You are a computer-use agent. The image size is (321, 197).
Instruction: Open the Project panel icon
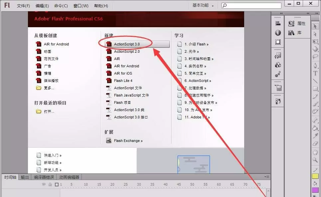point(278,88)
